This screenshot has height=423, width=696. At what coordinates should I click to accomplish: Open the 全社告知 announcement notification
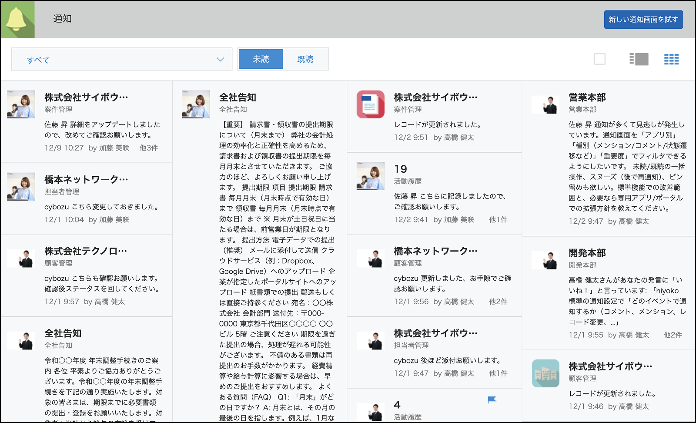(x=236, y=98)
